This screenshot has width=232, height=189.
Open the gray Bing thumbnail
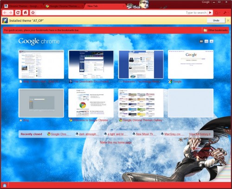click(x=41, y=103)
